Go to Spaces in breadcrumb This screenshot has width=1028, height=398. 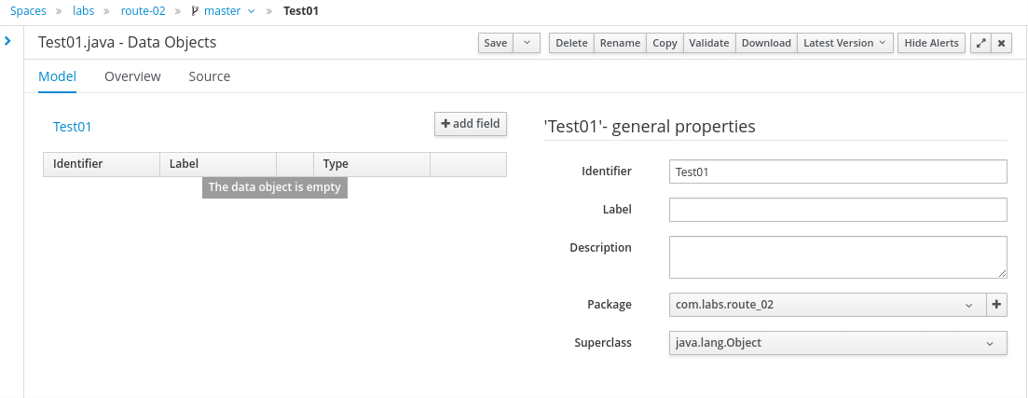point(28,11)
